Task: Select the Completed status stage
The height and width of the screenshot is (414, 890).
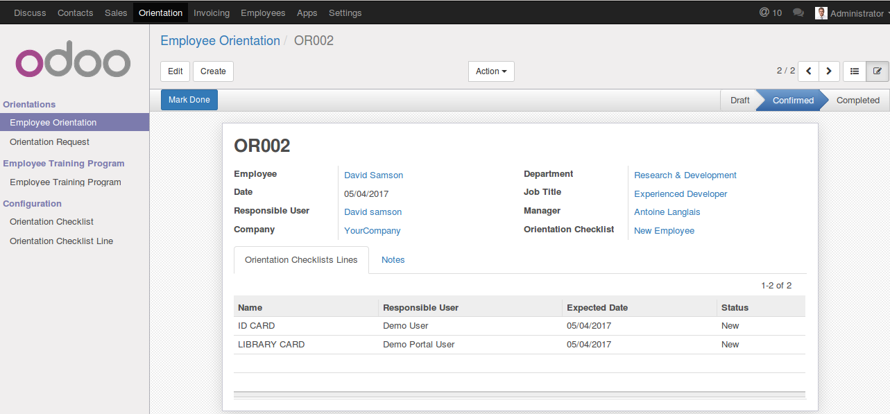Action: pyautogui.click(x=857, y=101)
